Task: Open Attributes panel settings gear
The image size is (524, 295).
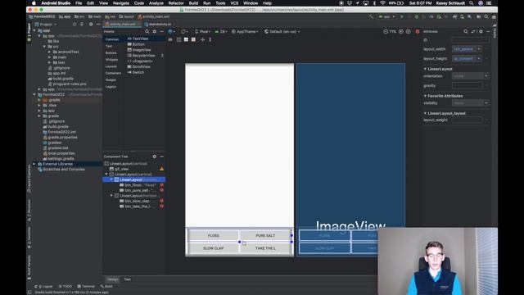Action: (481, 31)
